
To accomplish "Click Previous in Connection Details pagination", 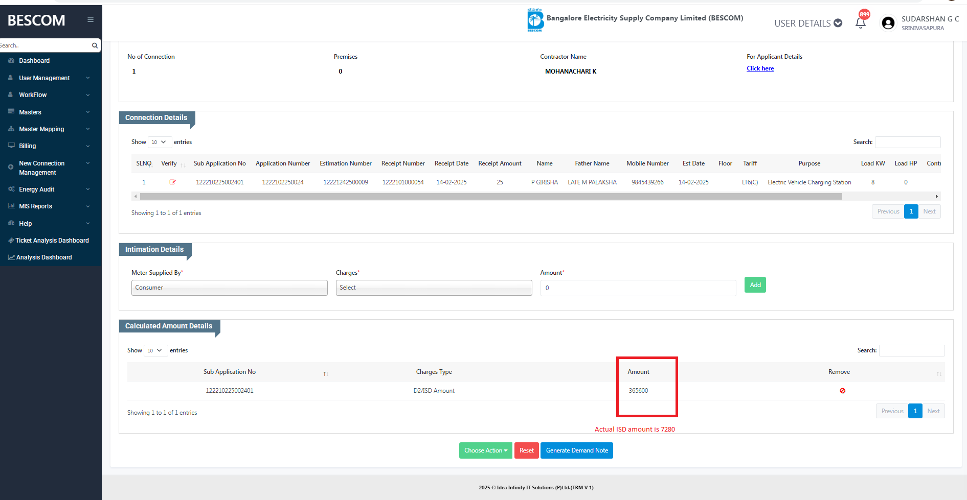I will click(x=888, y=211).
